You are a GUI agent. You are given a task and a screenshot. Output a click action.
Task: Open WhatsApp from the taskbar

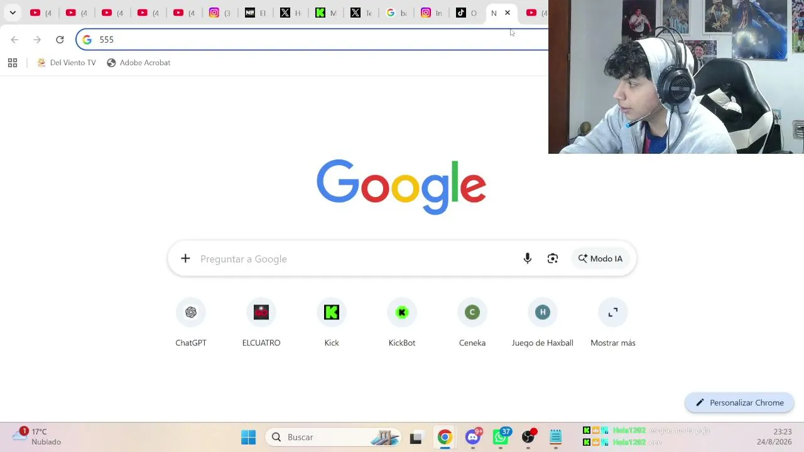coord(501,437)
